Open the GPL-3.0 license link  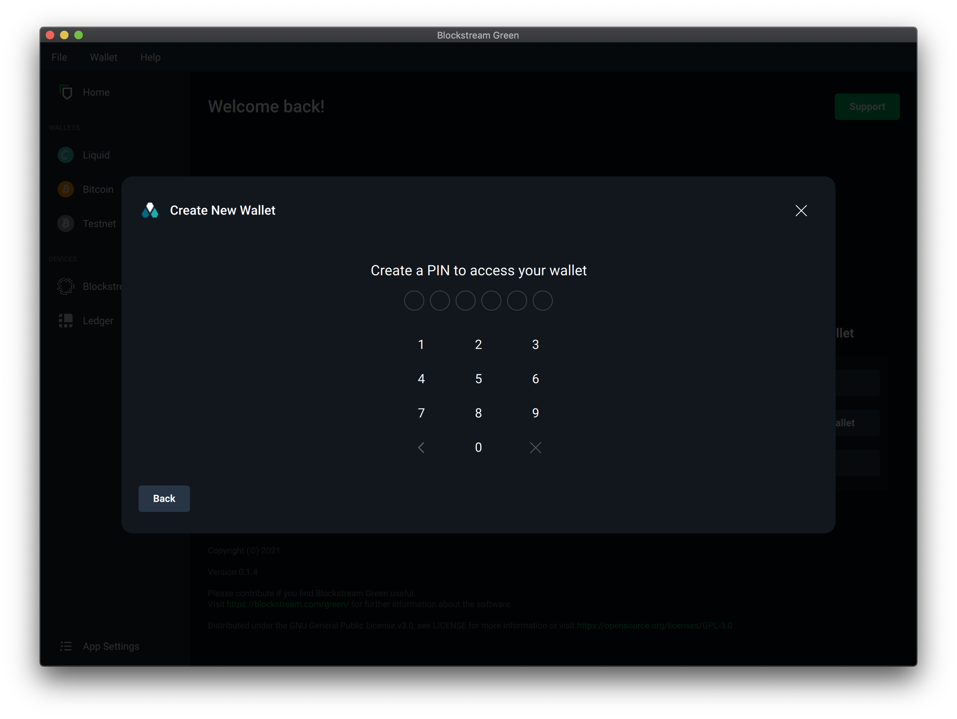click(x=654, y=625)
